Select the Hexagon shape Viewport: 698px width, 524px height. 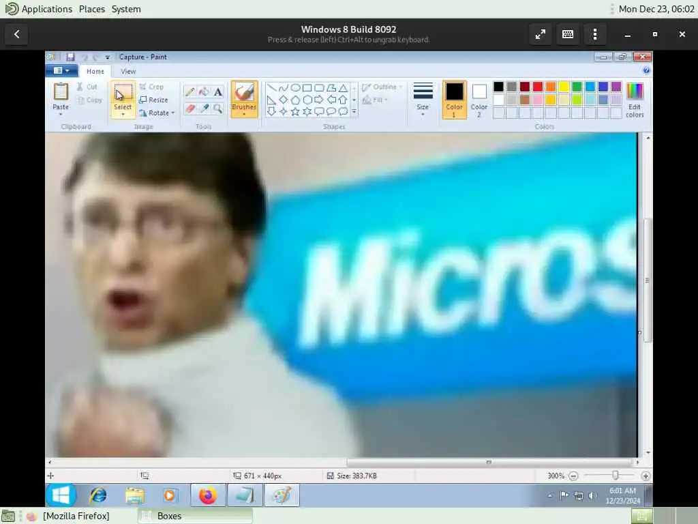pos(307,100)
